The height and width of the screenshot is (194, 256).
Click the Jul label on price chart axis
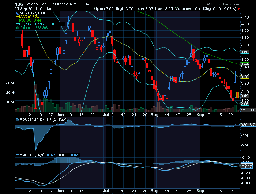click(x=106, y=115)
